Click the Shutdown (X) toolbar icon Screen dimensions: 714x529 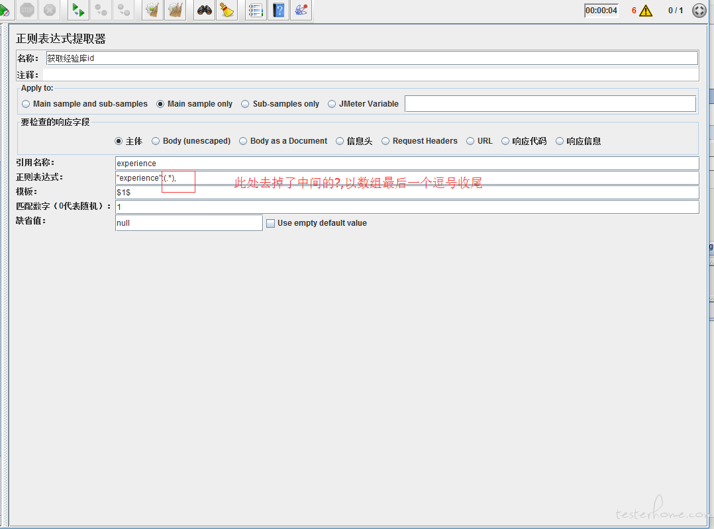[x=50, y=10]
